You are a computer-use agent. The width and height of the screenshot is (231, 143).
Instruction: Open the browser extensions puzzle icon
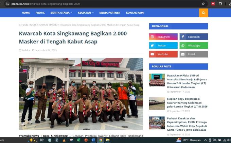(x=220, y=4)
